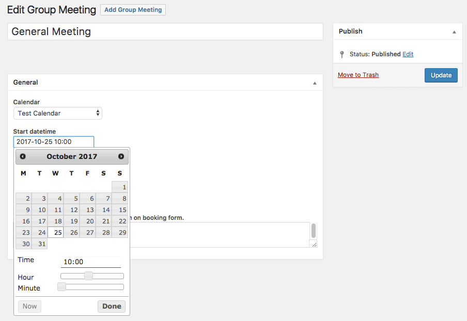The height and width of the screenshot is (321, 467).
Task: Click the Done button in datepicker
Action: pyautogui.click(x=112, y=306)
